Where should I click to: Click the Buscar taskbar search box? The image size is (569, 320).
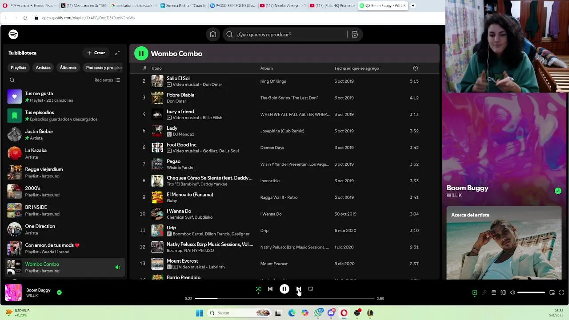(x=240, y=313)
